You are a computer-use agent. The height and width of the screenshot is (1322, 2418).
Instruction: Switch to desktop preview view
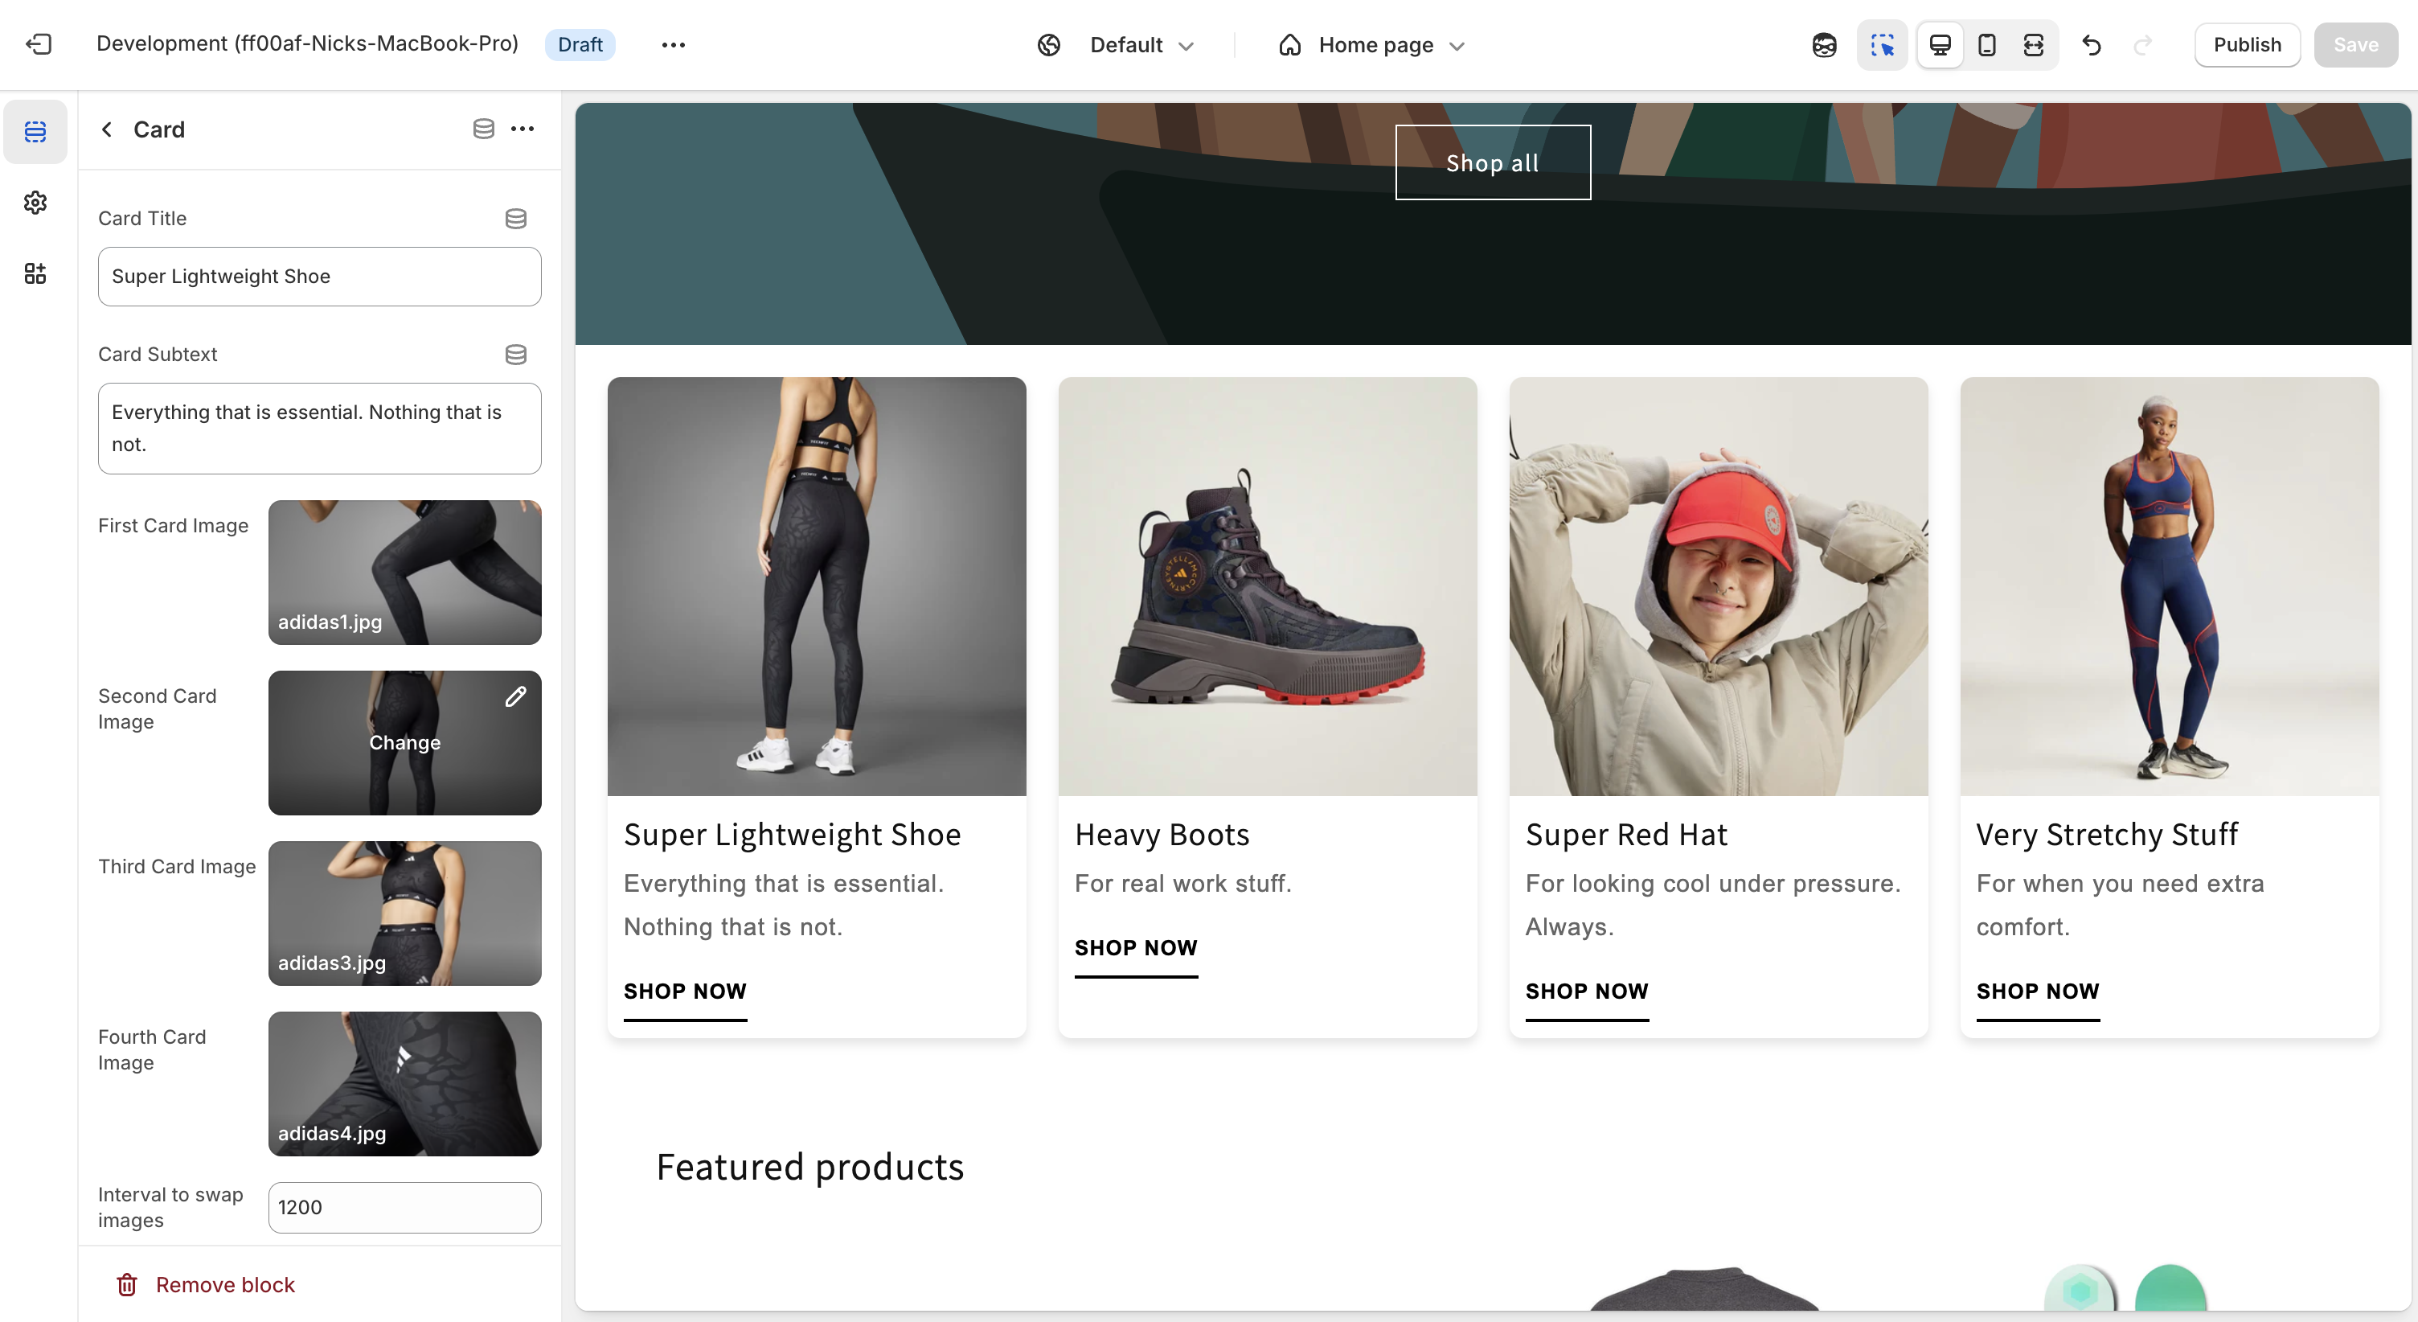click(1939, 45)
